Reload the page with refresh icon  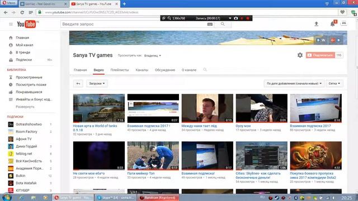pos(22,12)
